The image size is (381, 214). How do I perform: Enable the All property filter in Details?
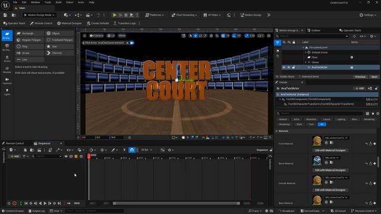click(321, 124)
